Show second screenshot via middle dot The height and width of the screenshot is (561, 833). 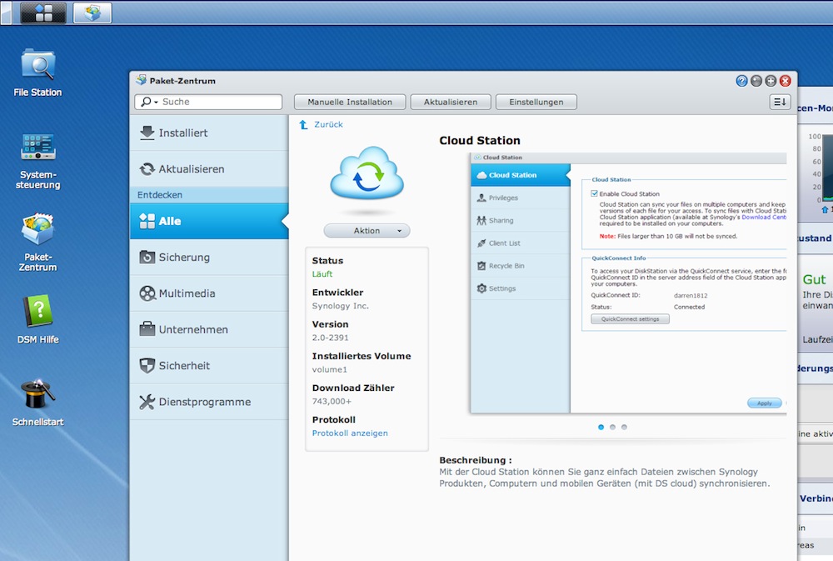[x=612, y=427]
